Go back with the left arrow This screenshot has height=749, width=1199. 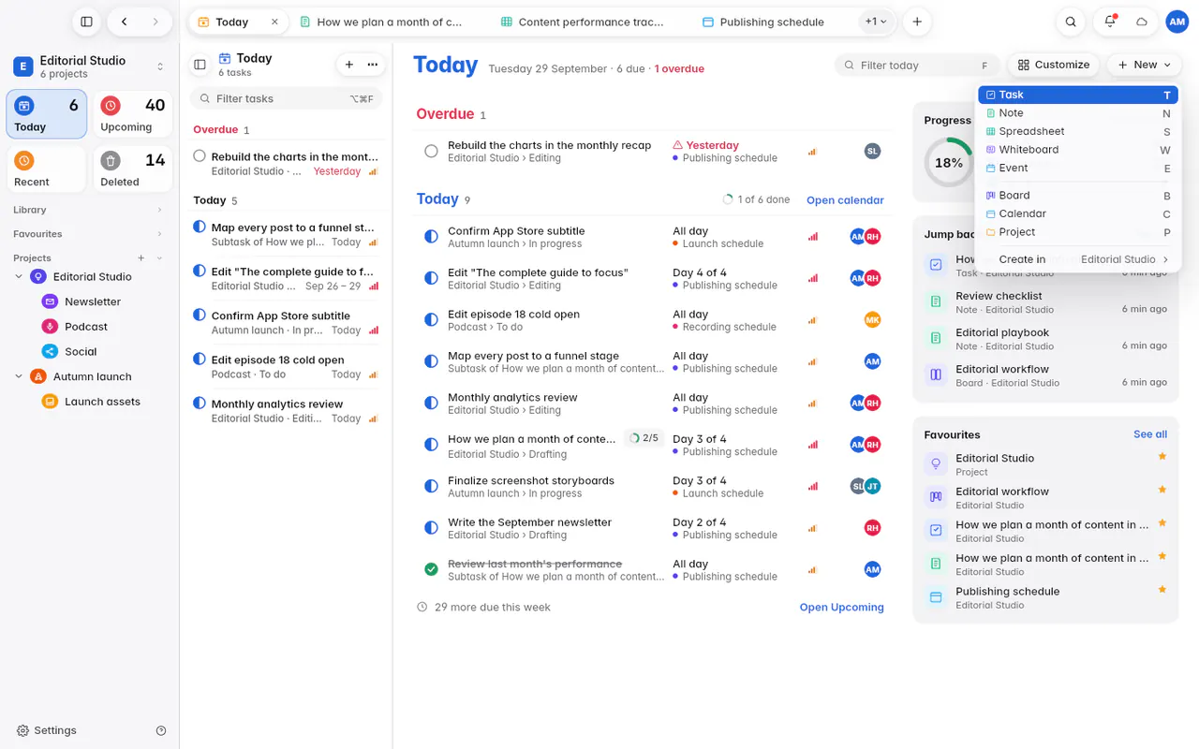tap(125, 22)
